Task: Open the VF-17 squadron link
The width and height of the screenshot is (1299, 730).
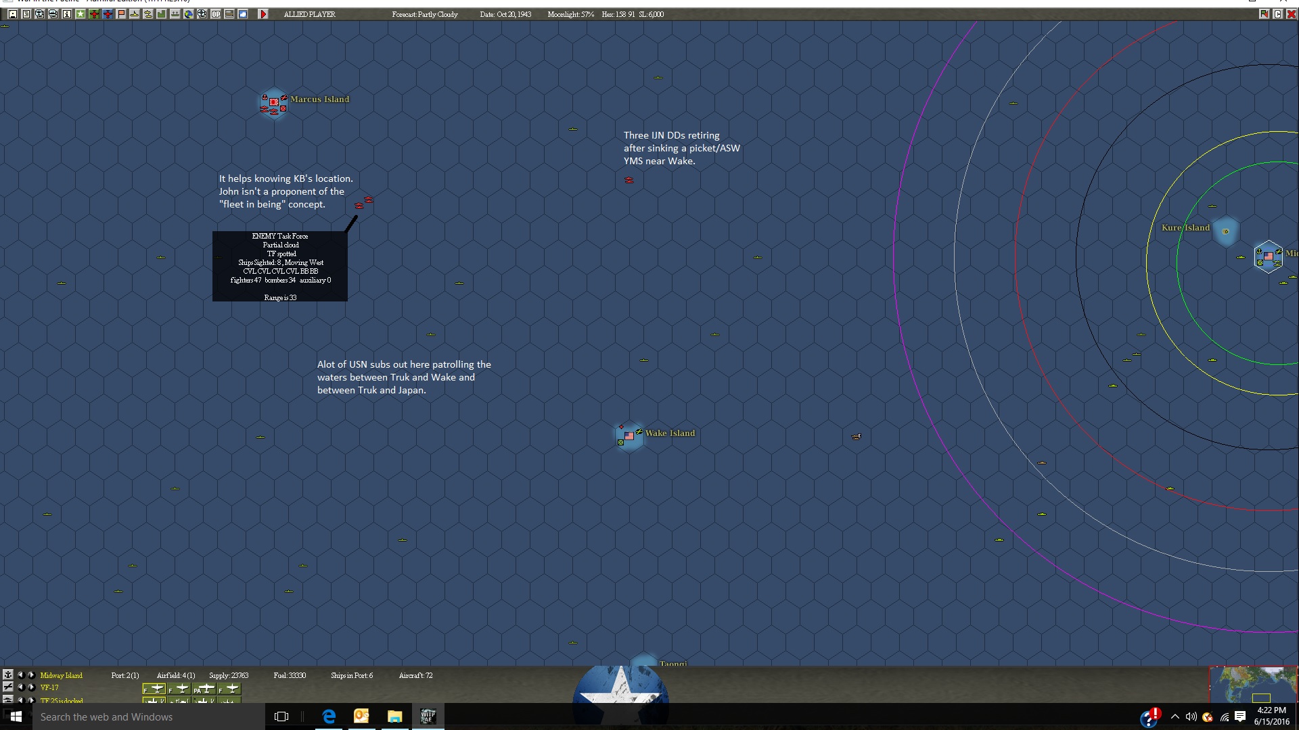Action: 49,687
